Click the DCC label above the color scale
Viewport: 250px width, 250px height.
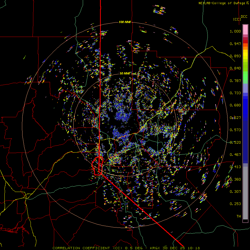(x=244, y=17)
